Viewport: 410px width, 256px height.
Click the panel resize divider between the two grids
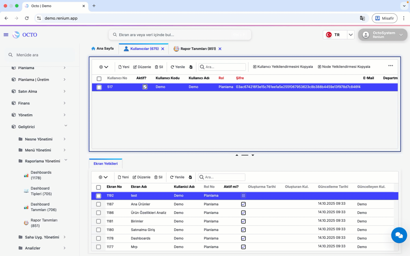click(245, 155)
